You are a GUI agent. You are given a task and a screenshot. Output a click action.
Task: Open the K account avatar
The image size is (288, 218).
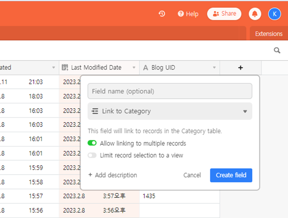click(x=274, y=14)
